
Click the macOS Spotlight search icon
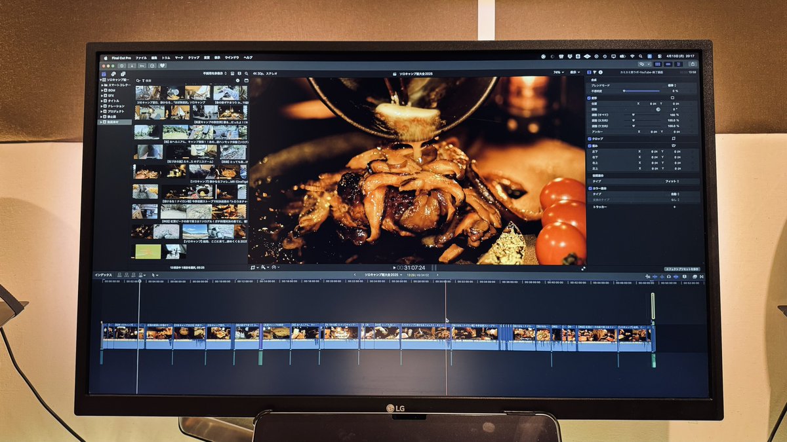coord(640,56)
